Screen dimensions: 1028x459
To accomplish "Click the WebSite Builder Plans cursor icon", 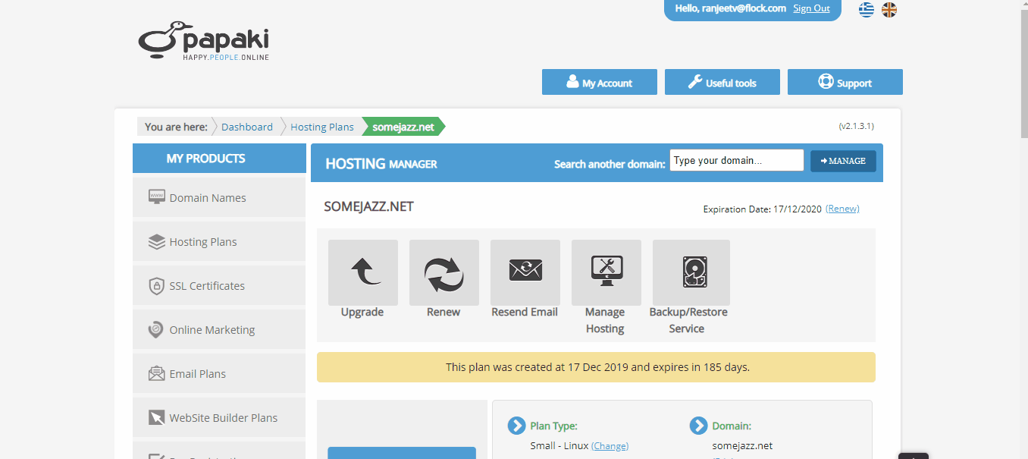I will 157,417.
